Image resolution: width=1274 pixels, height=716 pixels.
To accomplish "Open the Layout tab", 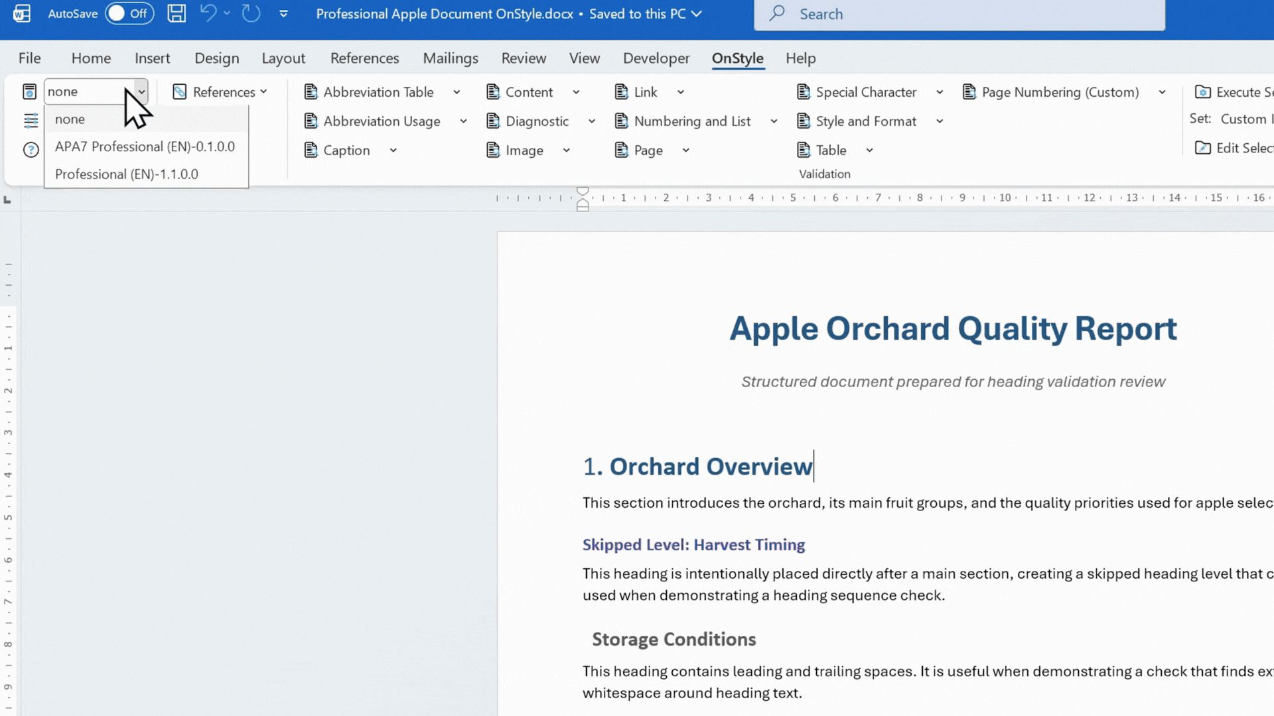I will pyautogui.click(x=283, y=58).
